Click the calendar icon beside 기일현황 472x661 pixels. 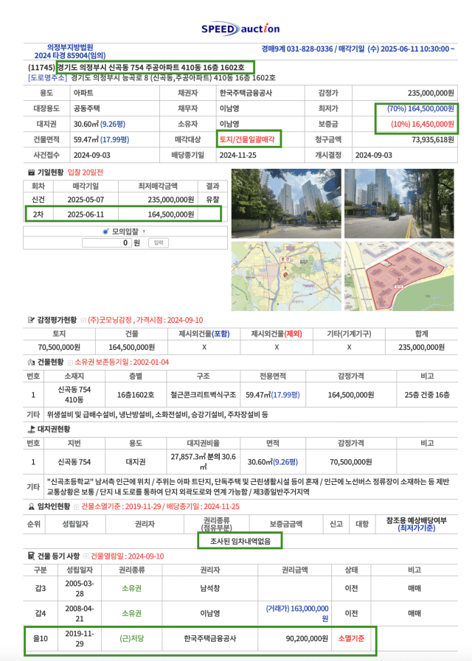(31, 172)
